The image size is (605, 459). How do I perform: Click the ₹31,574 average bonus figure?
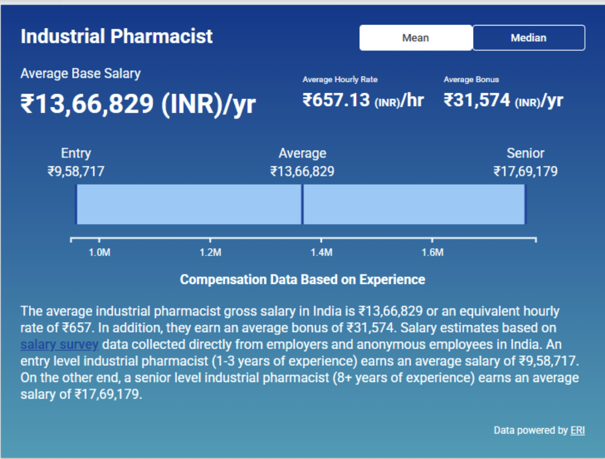click(x=503, y=100)
